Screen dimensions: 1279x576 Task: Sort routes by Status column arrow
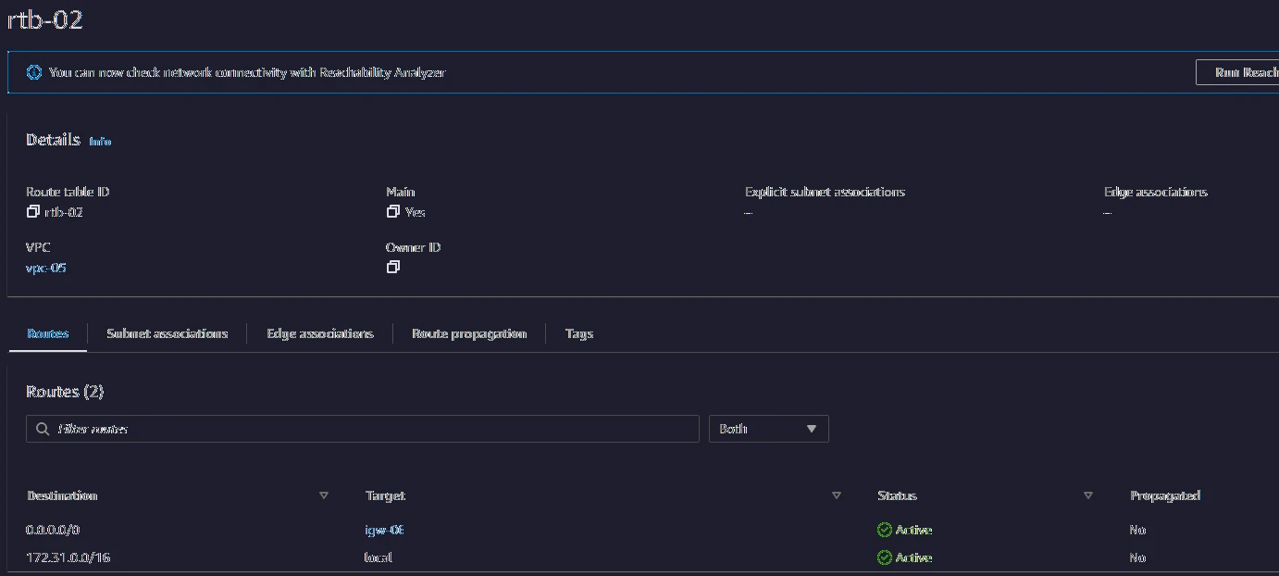(x=1088, y=495)
